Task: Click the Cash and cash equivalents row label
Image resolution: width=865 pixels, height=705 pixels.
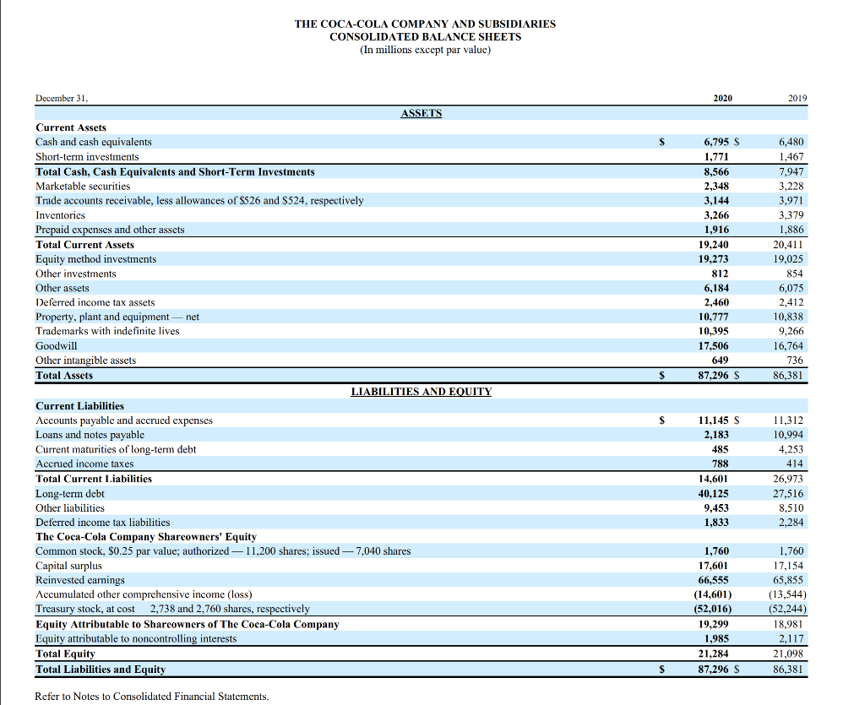Action: [93, 141]
